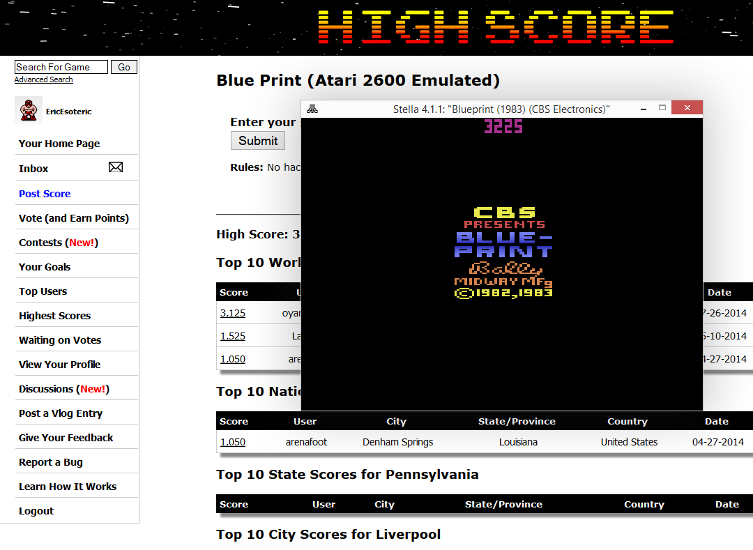Click the 04-27-2014 date in national table

pyautogui.click(x=718, y=442)
